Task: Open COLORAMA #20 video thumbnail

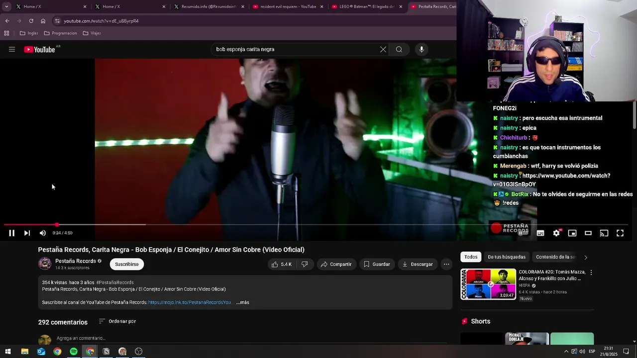Action: [488, 284]
